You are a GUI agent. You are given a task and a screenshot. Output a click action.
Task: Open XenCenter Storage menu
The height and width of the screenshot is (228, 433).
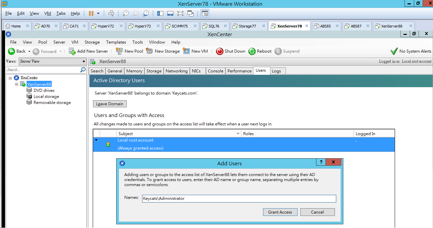92,42
